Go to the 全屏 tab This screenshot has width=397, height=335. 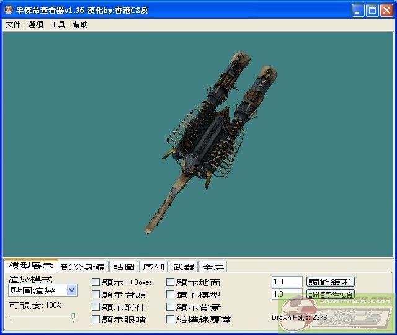(213, 267)
